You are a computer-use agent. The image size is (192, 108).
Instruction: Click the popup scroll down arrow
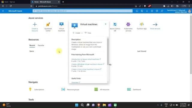tap(108, 82)
